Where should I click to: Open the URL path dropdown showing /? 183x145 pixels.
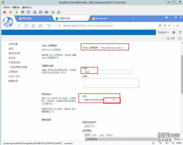(x=110, y=100)
